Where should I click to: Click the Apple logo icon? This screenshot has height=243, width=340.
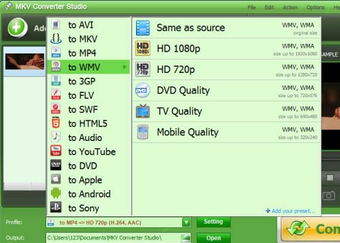pos(56,179)
